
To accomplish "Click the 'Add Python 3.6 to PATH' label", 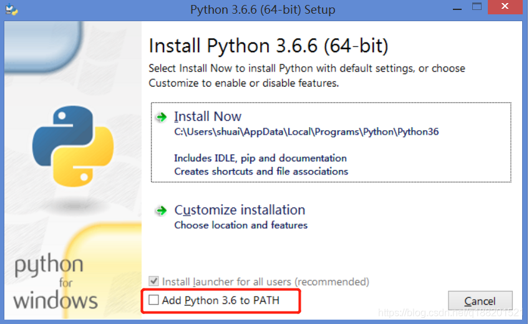I will tap(221, 300).
